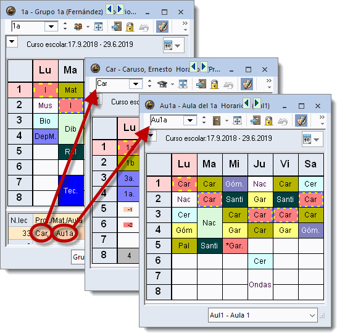Click the lock icon in Au1a toolbar
Viewport: 337px width, 333px height.
click(269, 120)
